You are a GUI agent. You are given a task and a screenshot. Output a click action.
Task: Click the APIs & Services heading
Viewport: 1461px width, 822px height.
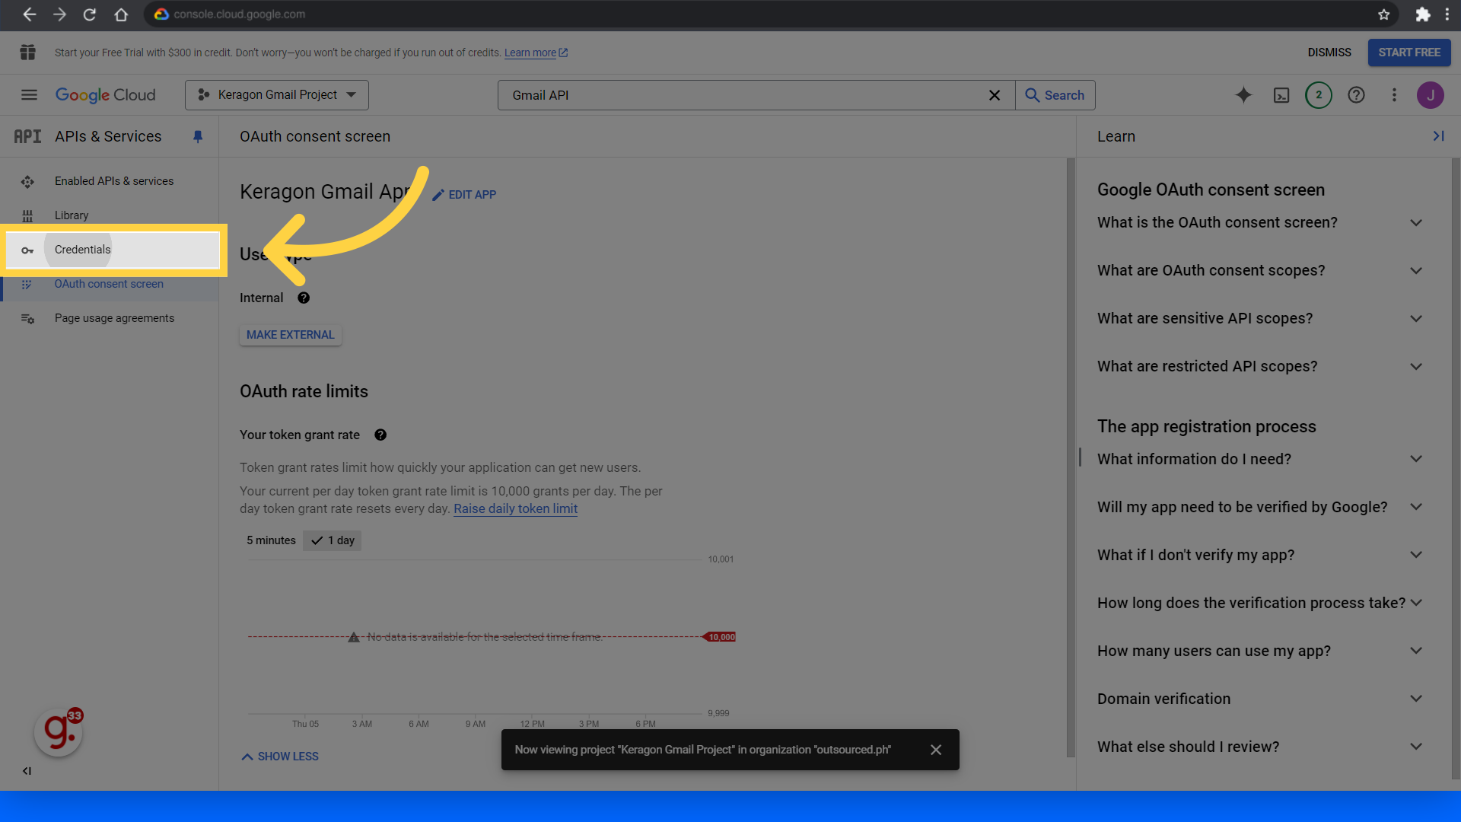[108, 137]
